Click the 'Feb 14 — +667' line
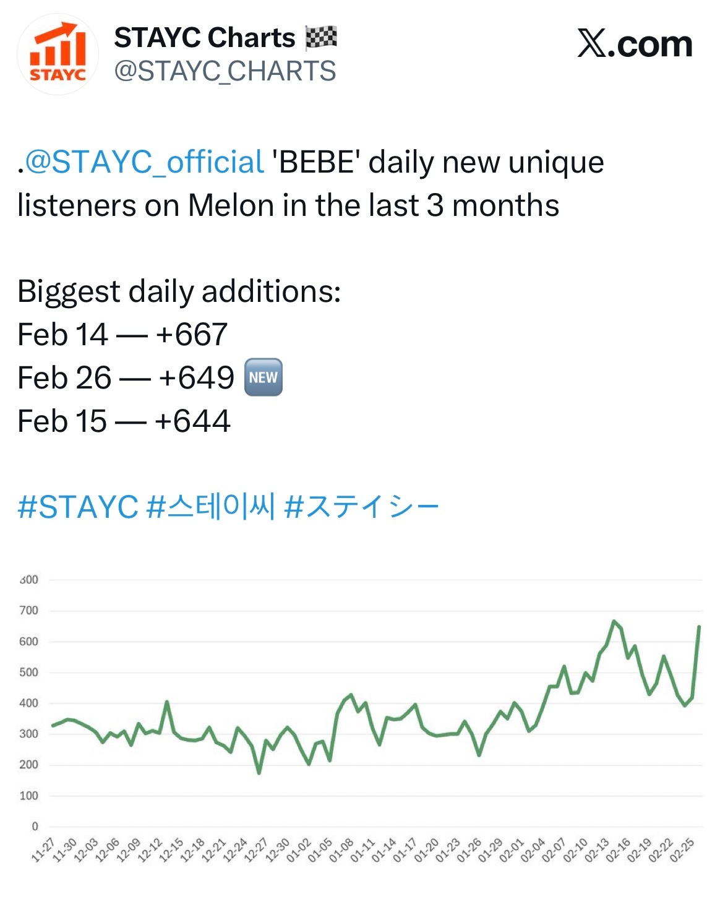707x902 pixels. pos(122,335)
